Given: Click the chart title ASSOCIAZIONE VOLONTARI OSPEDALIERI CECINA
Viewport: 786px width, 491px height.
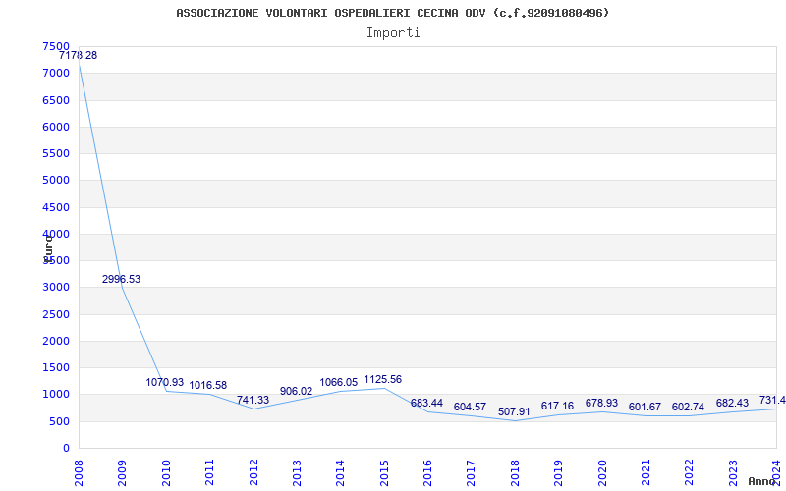Looking at the screenshot, I should 392,13.
